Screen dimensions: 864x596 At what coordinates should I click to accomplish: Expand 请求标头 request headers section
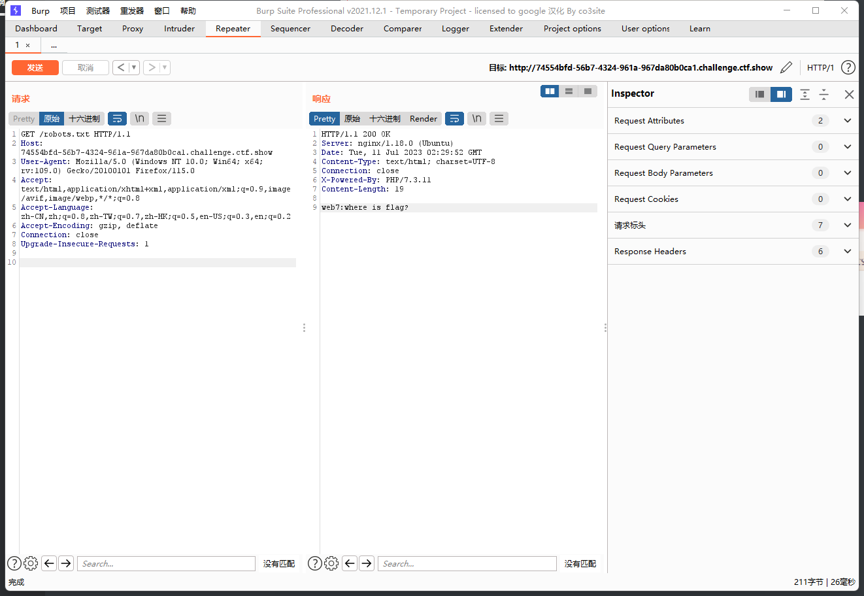coord(733,225)
